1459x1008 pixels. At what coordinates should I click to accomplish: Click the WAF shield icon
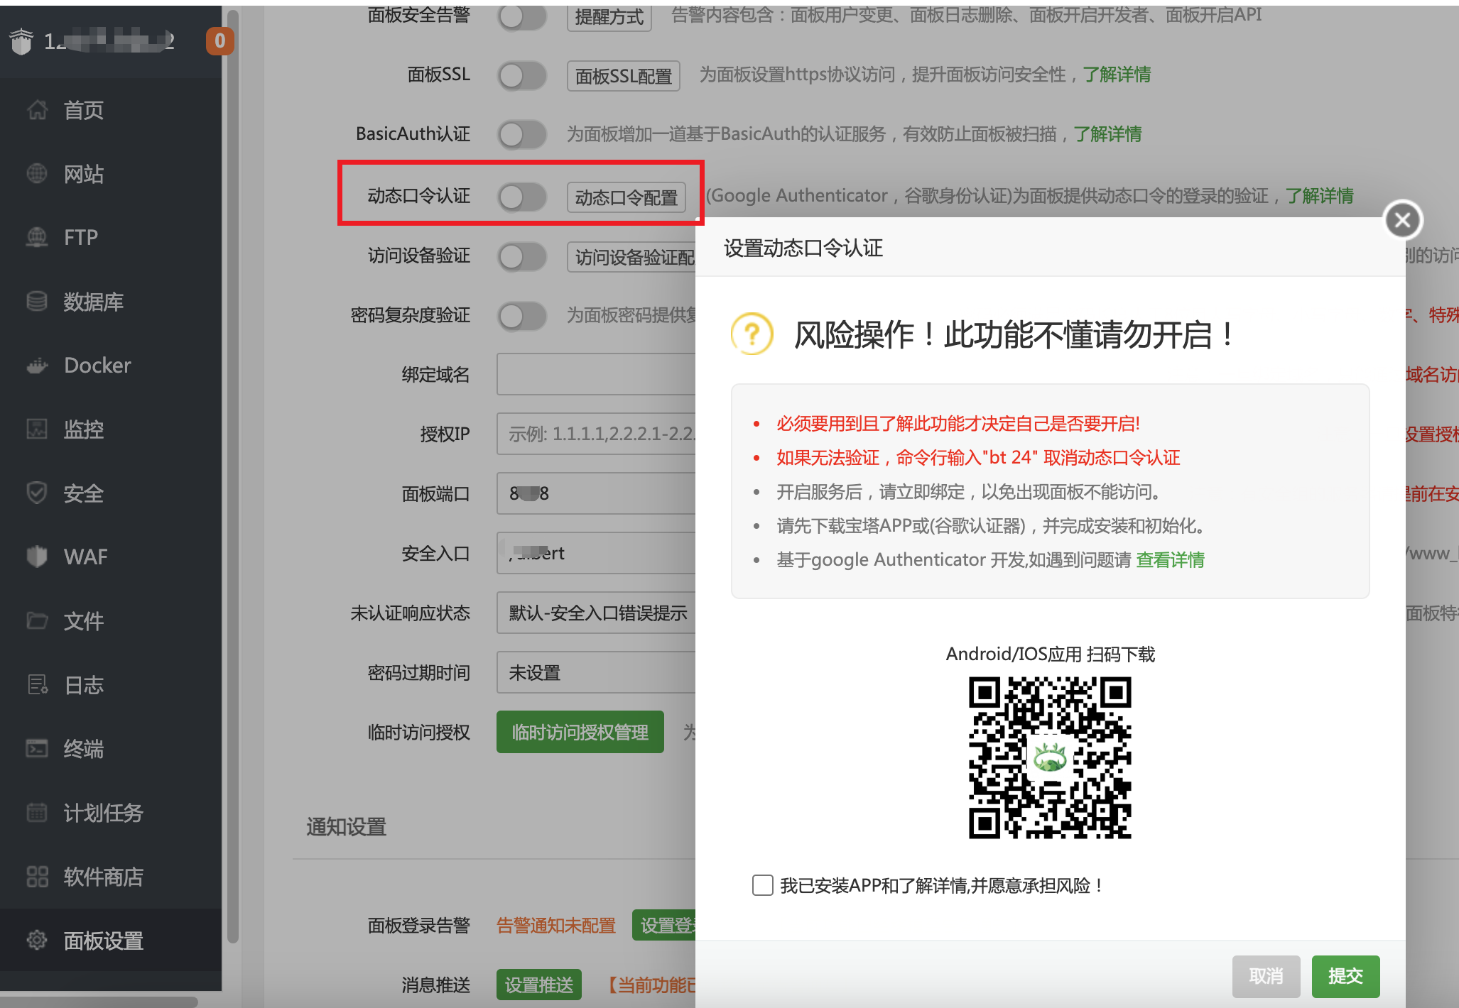[37, 557]
